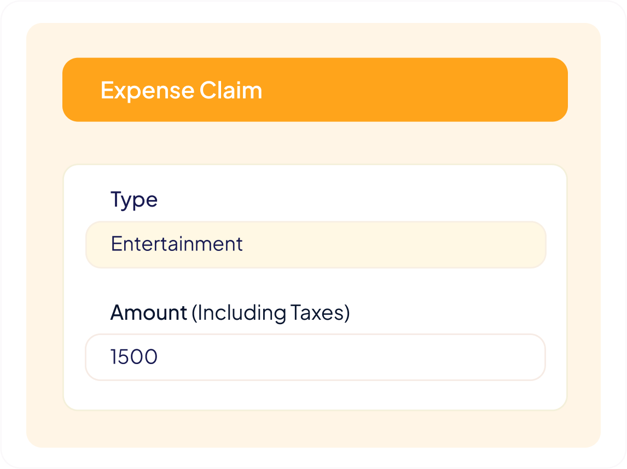This screenshot has width=627, height=469.
Task: Select the highlighted Entertainment field
Action: 315,244
